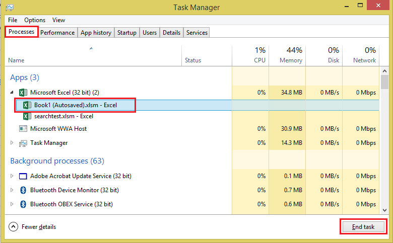Click the End task button
Image resolution: width=393 pixels, height=243 pixels.
pyautogui.click(x=363, y=227)
